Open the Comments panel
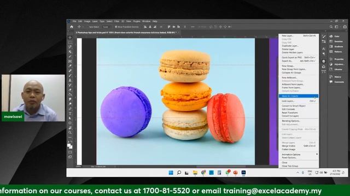Image resolution: width=350 pixels, height=196 pixels. click(337, 82)
